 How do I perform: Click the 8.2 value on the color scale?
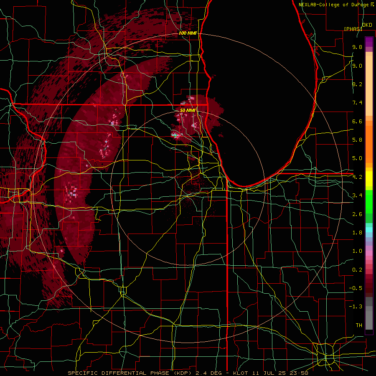357,84
